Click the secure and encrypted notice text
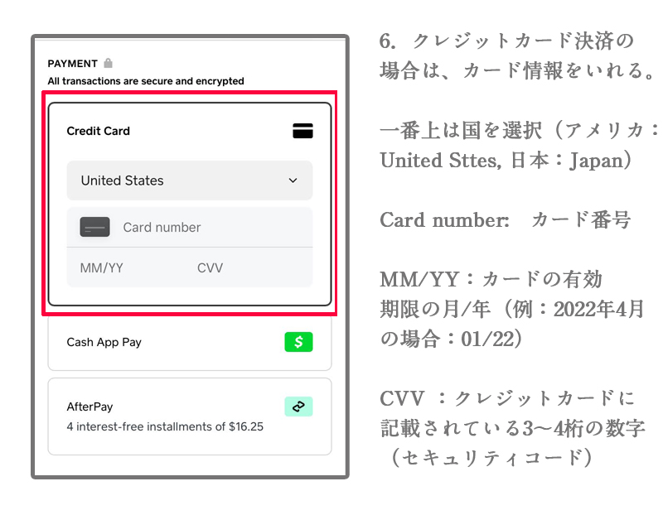Screen dimensions: 663x515 tap(146, 81)
